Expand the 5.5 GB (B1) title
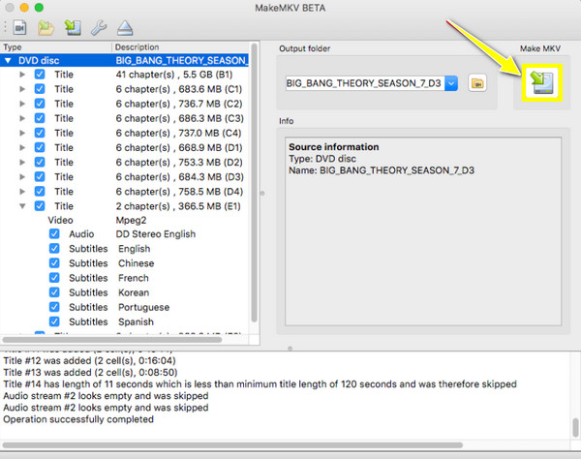This screenshot has height=459, width=581. [x=22, y=75]
